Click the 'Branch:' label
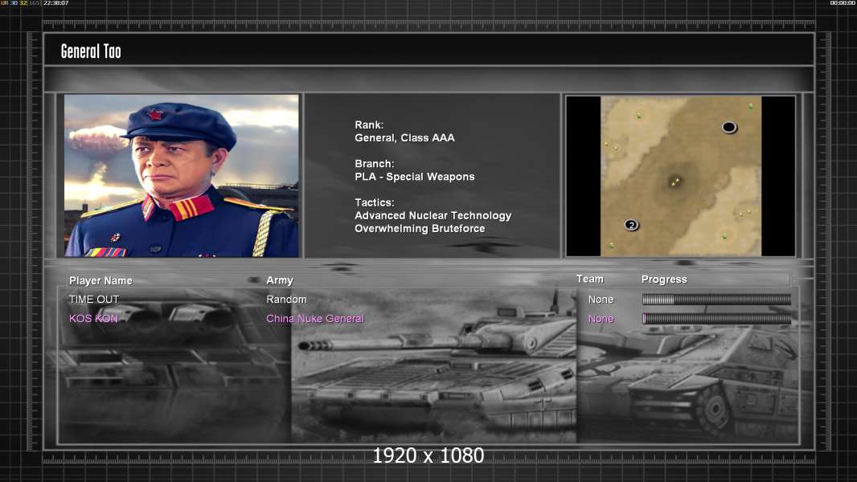This screenshot has height=482, width=857. (x=375, y=164)
